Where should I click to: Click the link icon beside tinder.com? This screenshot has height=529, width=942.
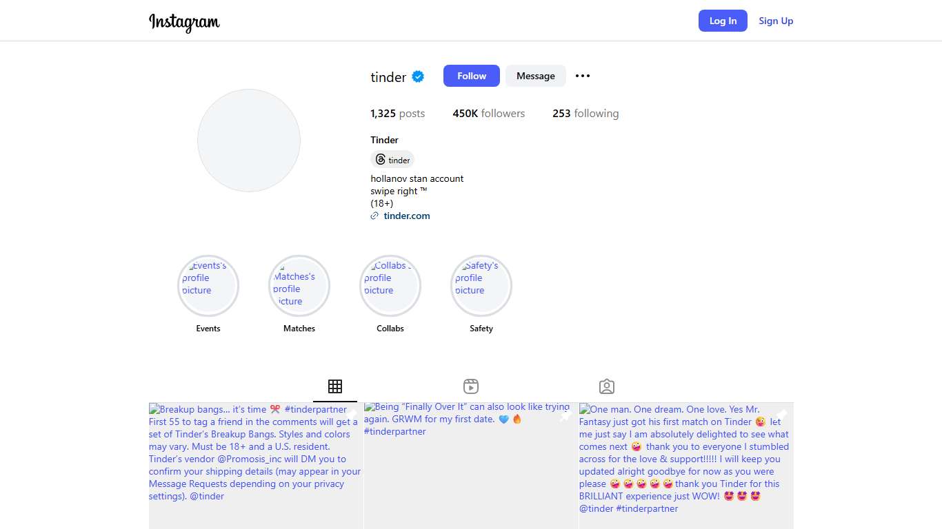(374, 216)
